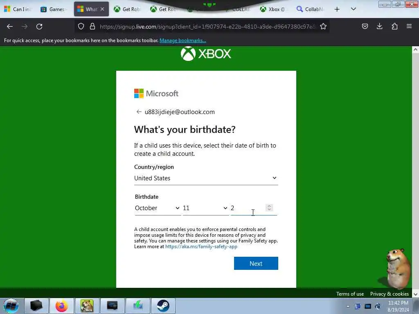List all tabs dropdown arrow
The height and width of the screenshot is (314, 419).
coord(353,9)
